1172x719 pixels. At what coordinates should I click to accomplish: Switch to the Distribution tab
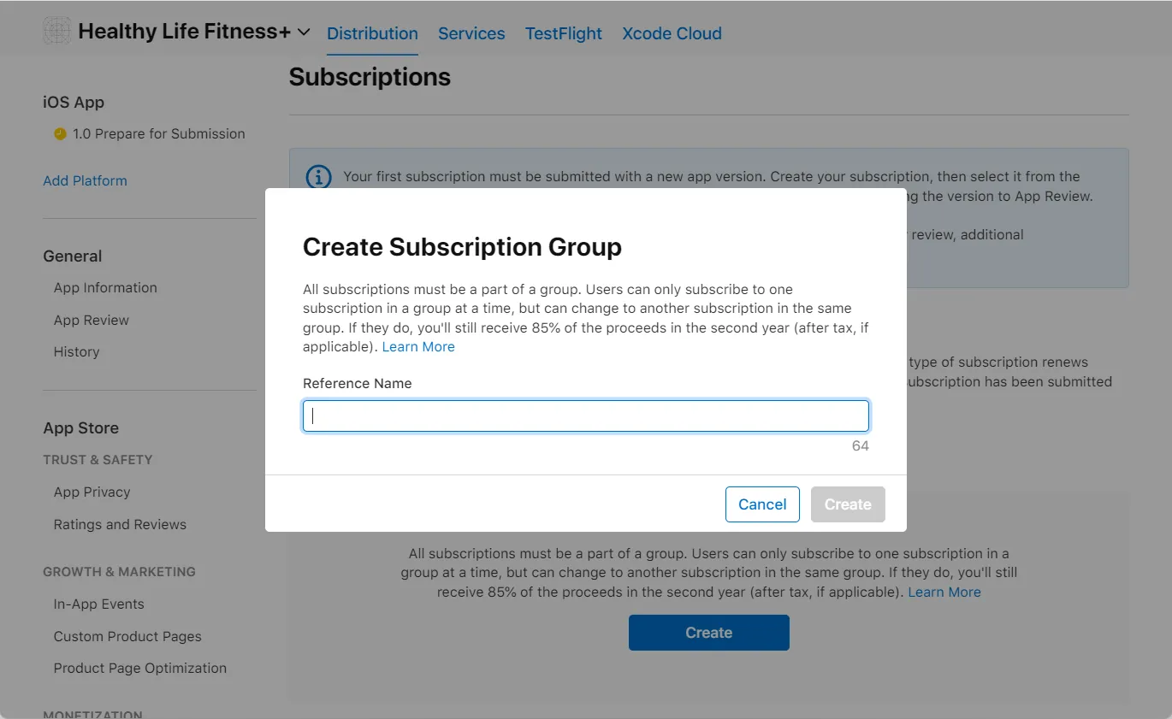tap(372, 34)
